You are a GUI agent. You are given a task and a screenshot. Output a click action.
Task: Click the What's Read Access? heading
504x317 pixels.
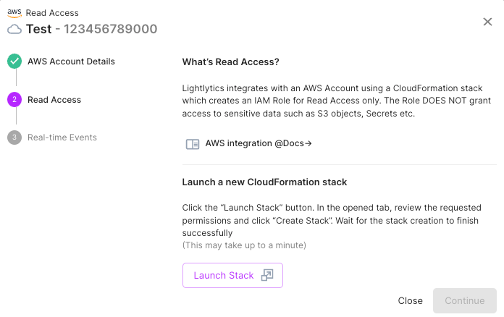pyautogui.click(x=231, y=62)
